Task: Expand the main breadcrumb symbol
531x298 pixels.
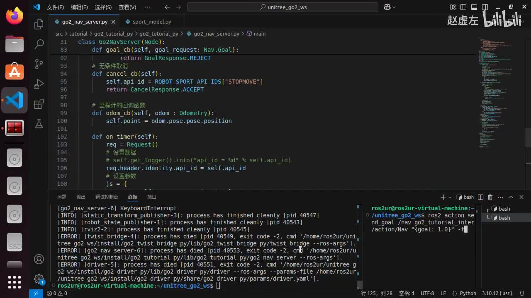Action: click(x=256, y=34)
